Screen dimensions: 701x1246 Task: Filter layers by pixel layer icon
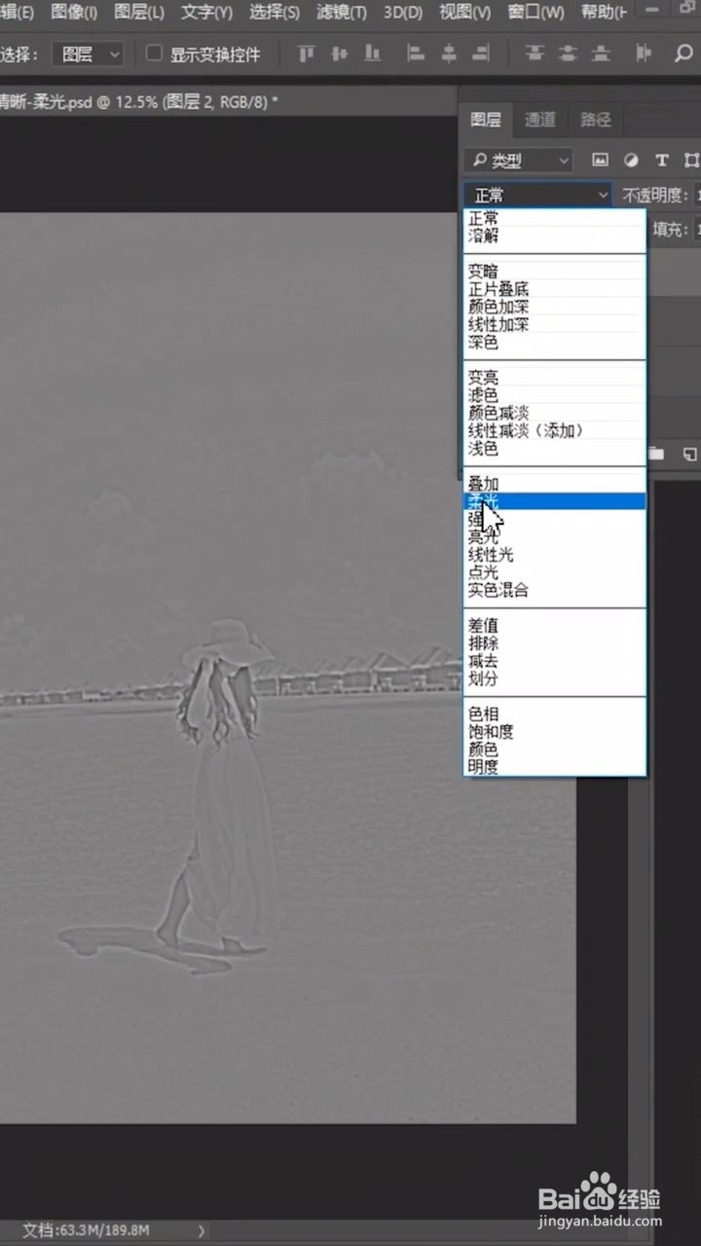(600, 161)
